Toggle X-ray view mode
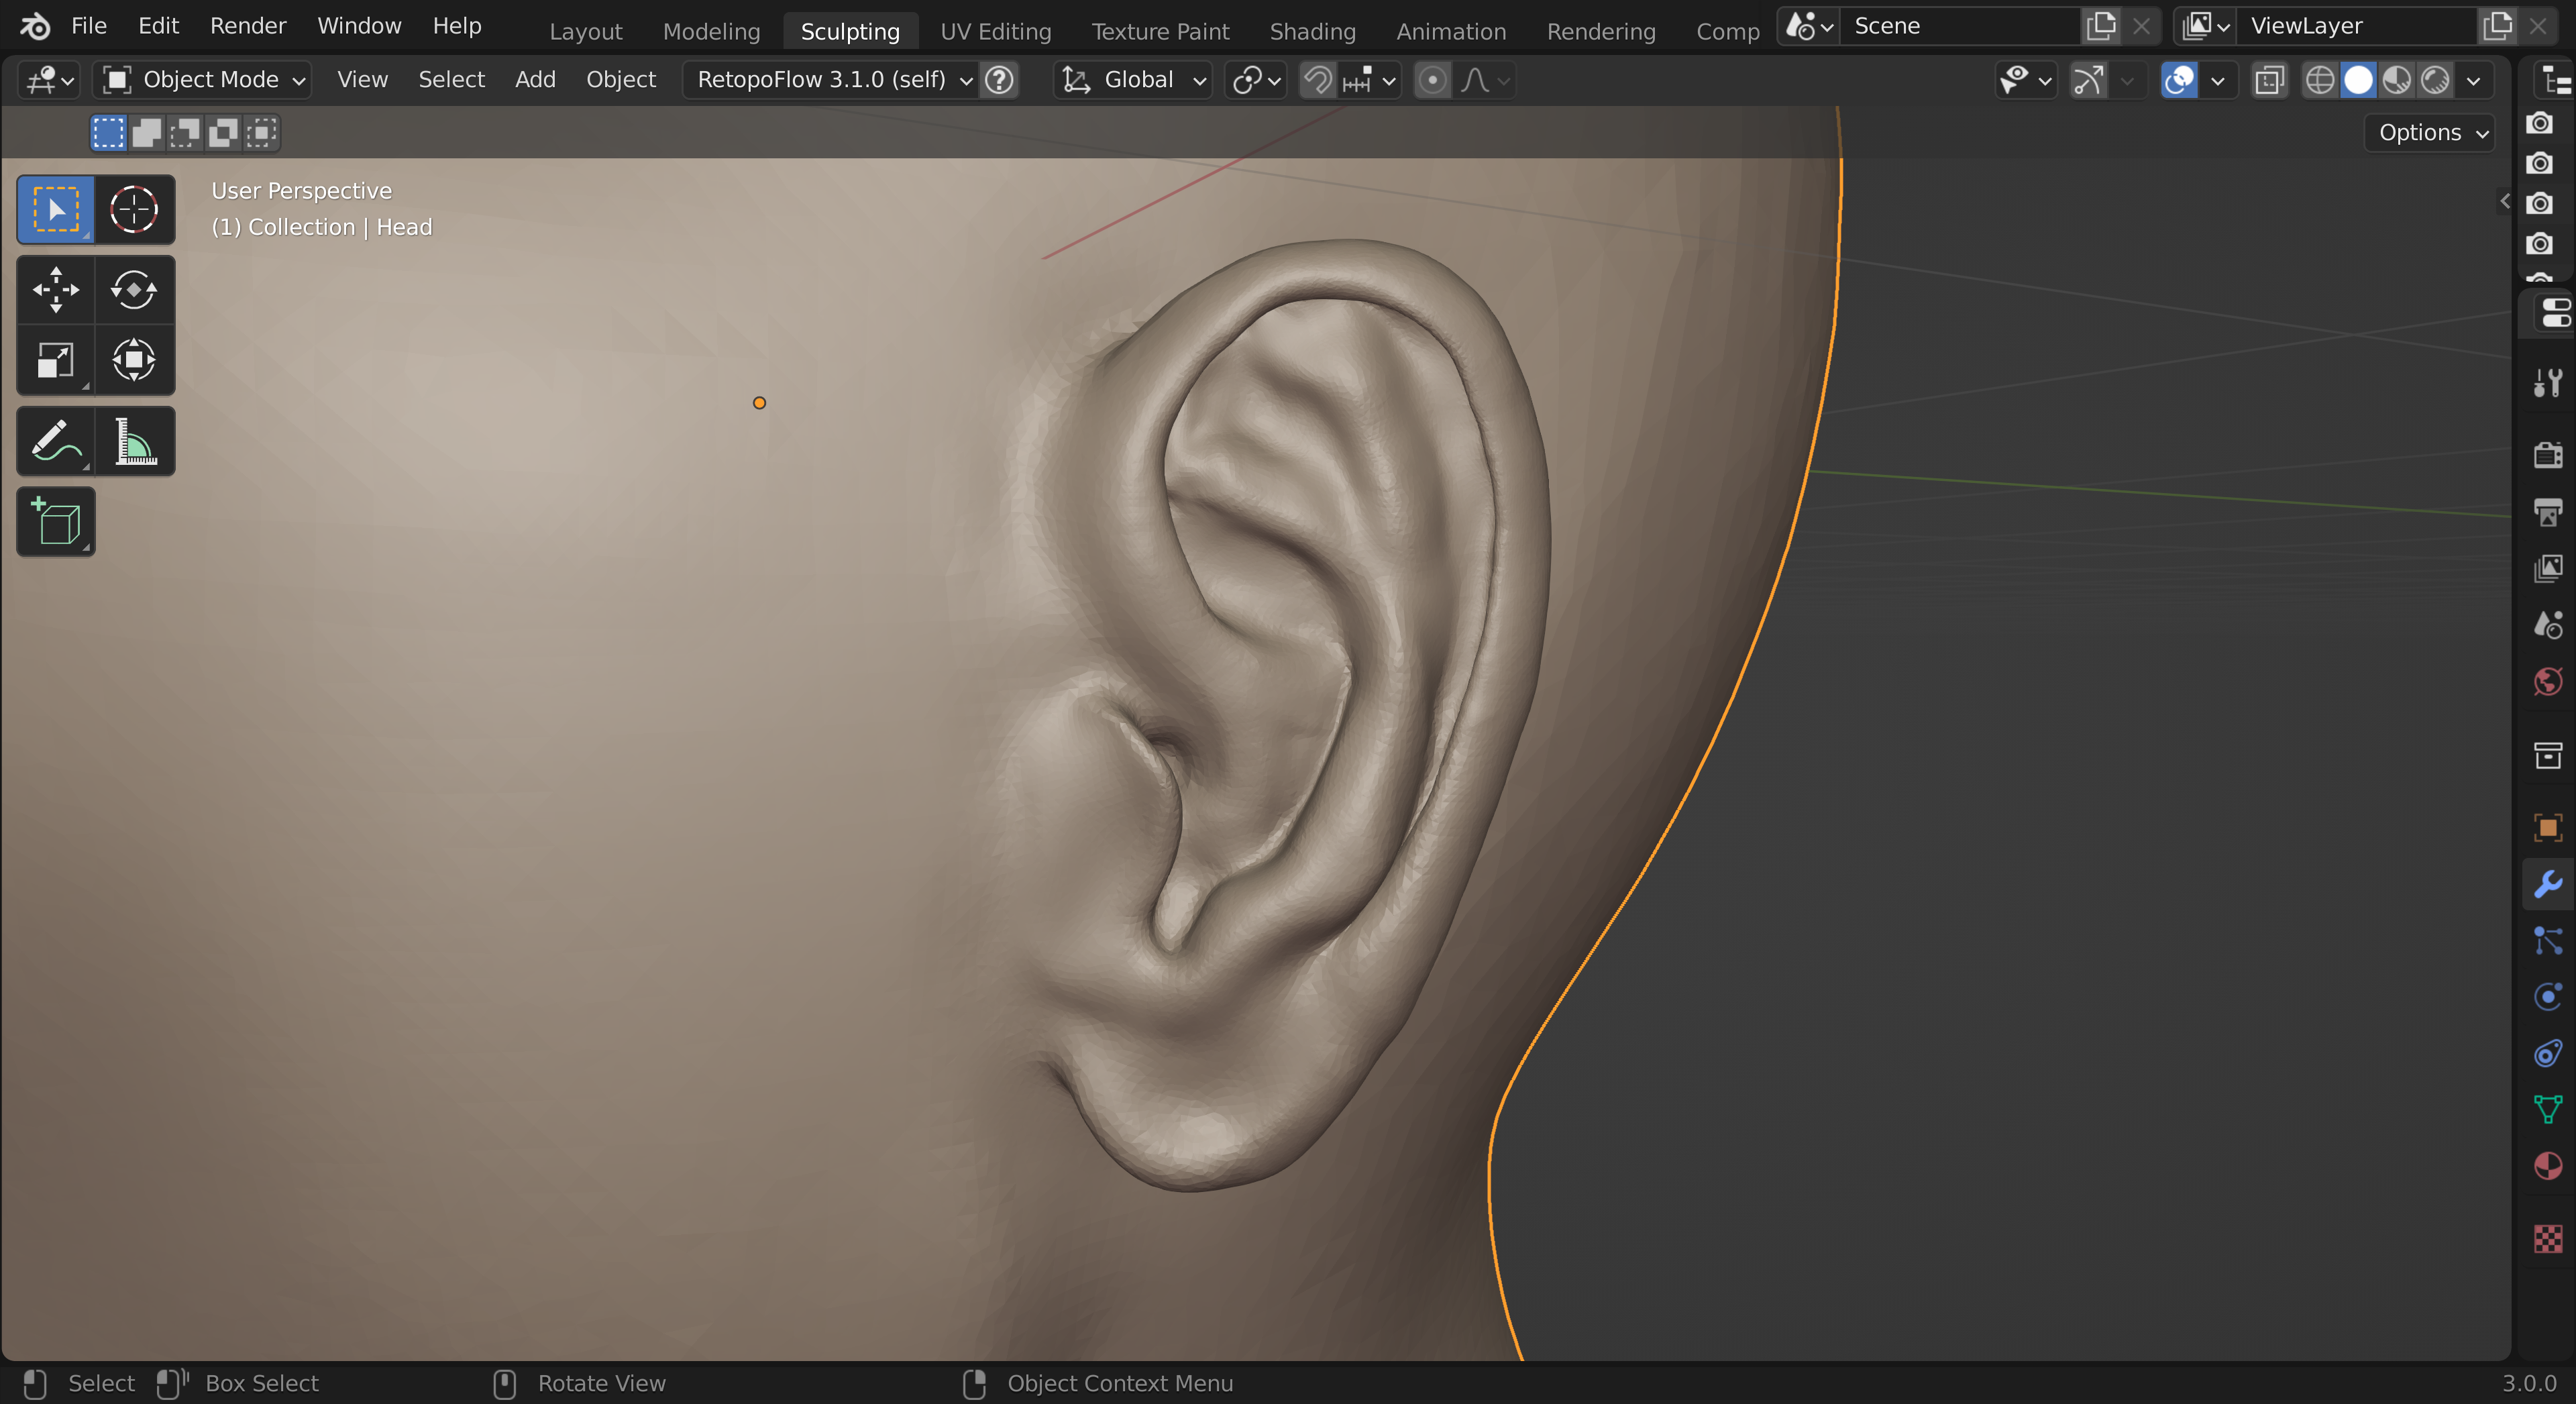The height and width of the screenshot is (1404, 2576). pos(2270,80)
